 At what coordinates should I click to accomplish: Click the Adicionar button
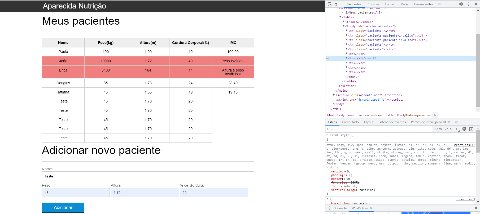[x=63, y=208]
